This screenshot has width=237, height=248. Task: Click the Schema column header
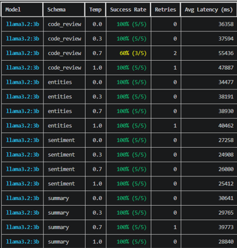tap(56, 10)
